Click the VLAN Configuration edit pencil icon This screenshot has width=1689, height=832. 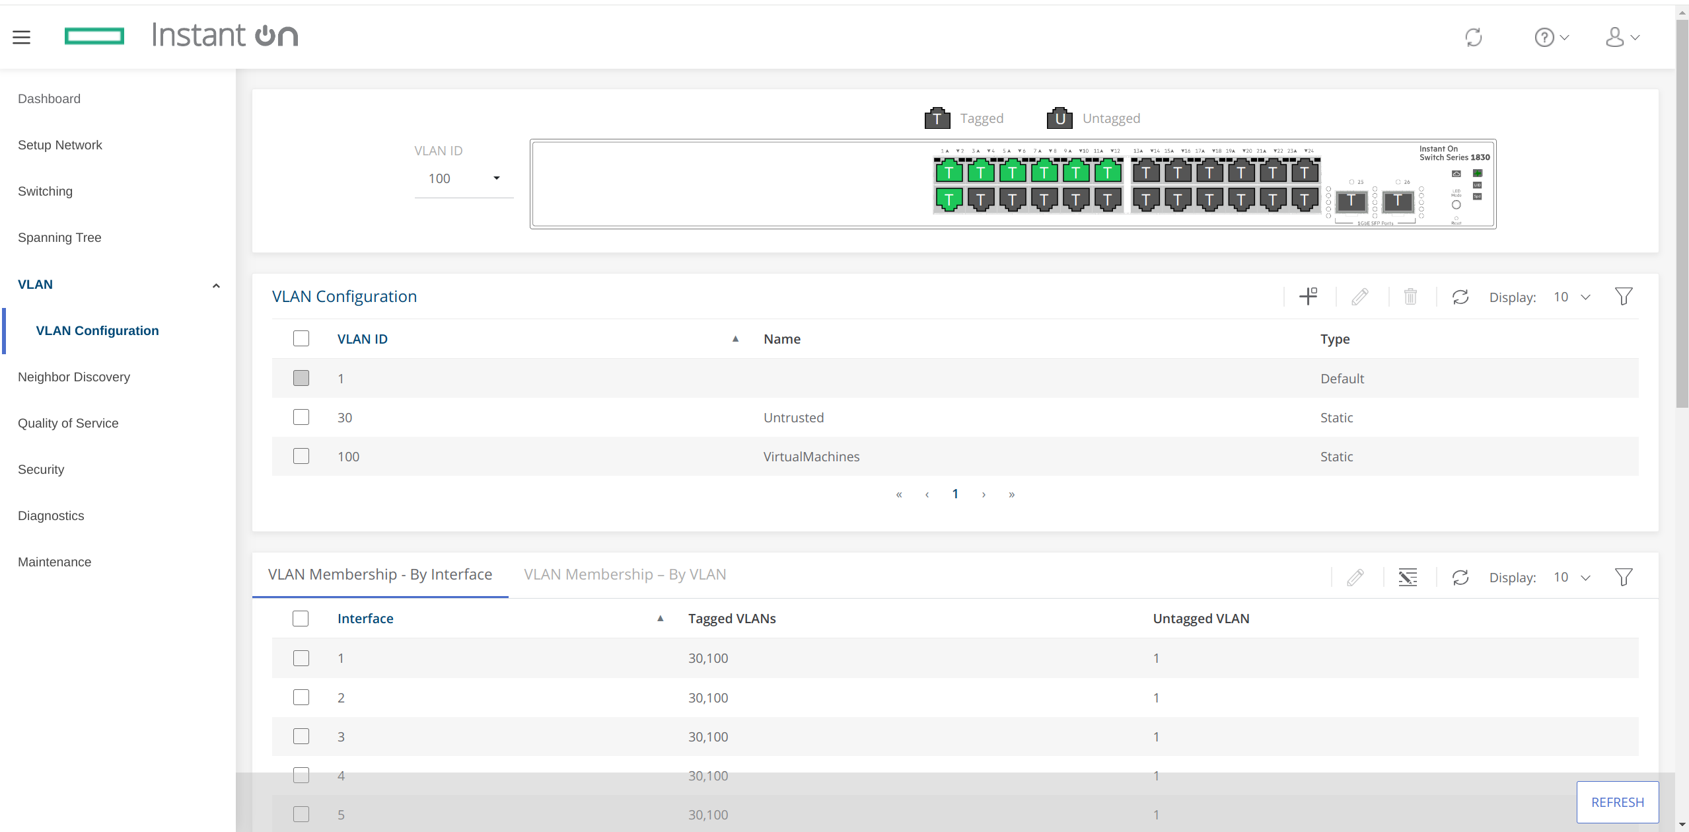click(1359, 297)
